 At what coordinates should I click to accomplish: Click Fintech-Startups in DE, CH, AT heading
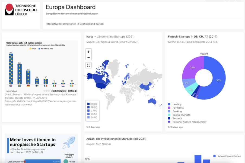[193, 37]
